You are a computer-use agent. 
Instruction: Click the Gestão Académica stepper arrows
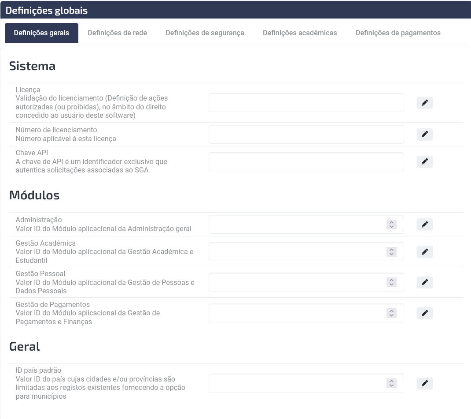point(391,252)
